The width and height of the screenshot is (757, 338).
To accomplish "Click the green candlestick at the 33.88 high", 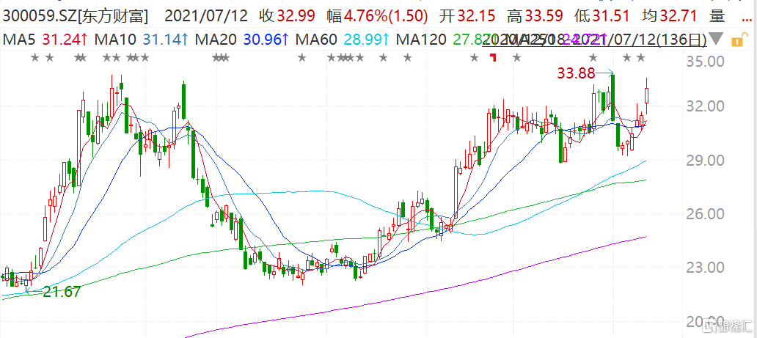I will click(x=612, y=98).
